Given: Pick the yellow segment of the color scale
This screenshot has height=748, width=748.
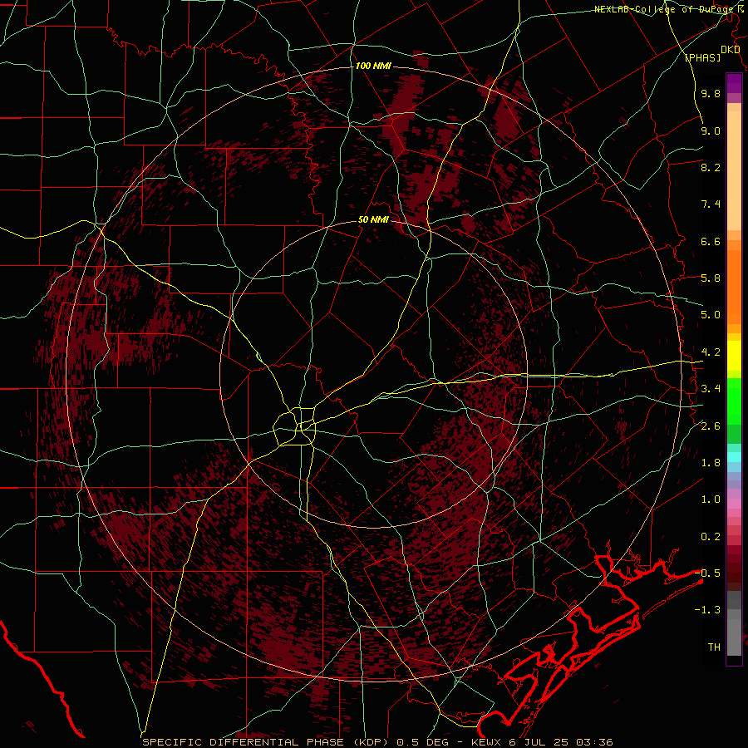Looking at the screenshot, I should tap(734, 356).
